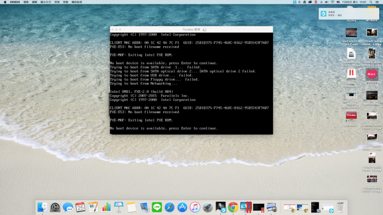Screen dimensions: 383x215
Task: Click 'Parallels Inc.' copyright line
Action: tap(149, 96)
